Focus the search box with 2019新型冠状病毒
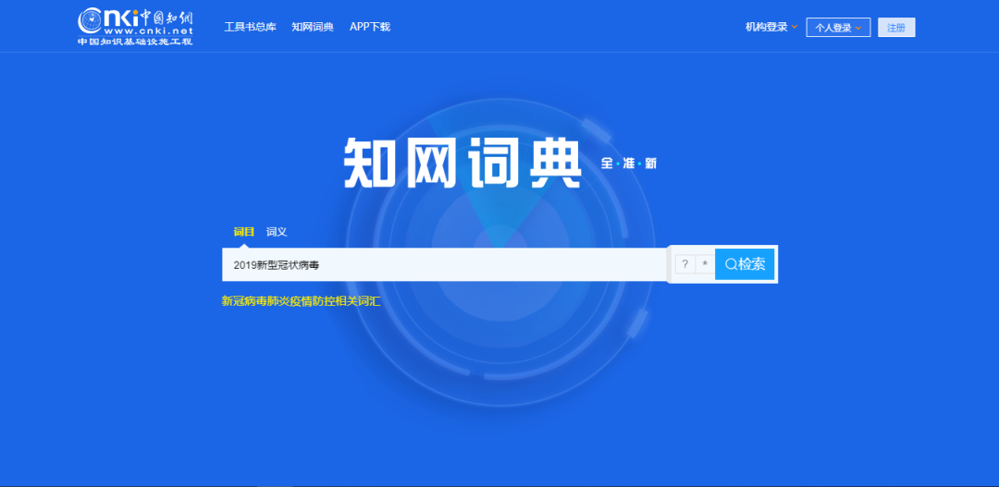999x487 pixels. click(444, 265)
